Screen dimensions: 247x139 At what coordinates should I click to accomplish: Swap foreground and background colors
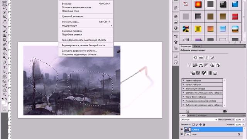pos(6,99)
